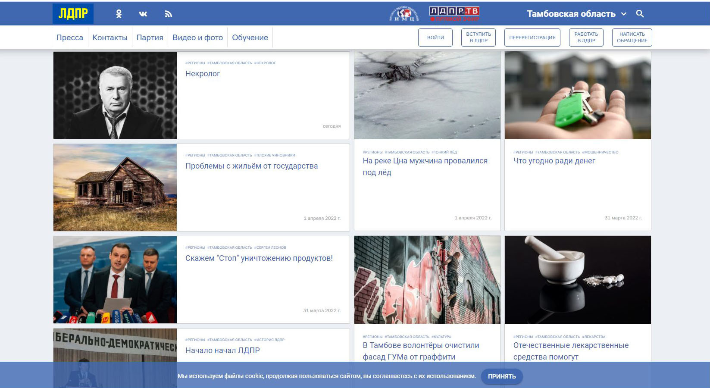
Task: Open the Odnoklassniki social icon
Action: [x=119, y=14]
